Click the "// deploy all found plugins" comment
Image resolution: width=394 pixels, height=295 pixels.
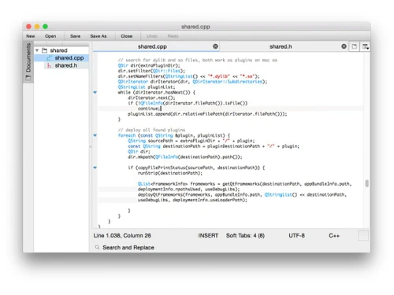[x=151, y=130]
